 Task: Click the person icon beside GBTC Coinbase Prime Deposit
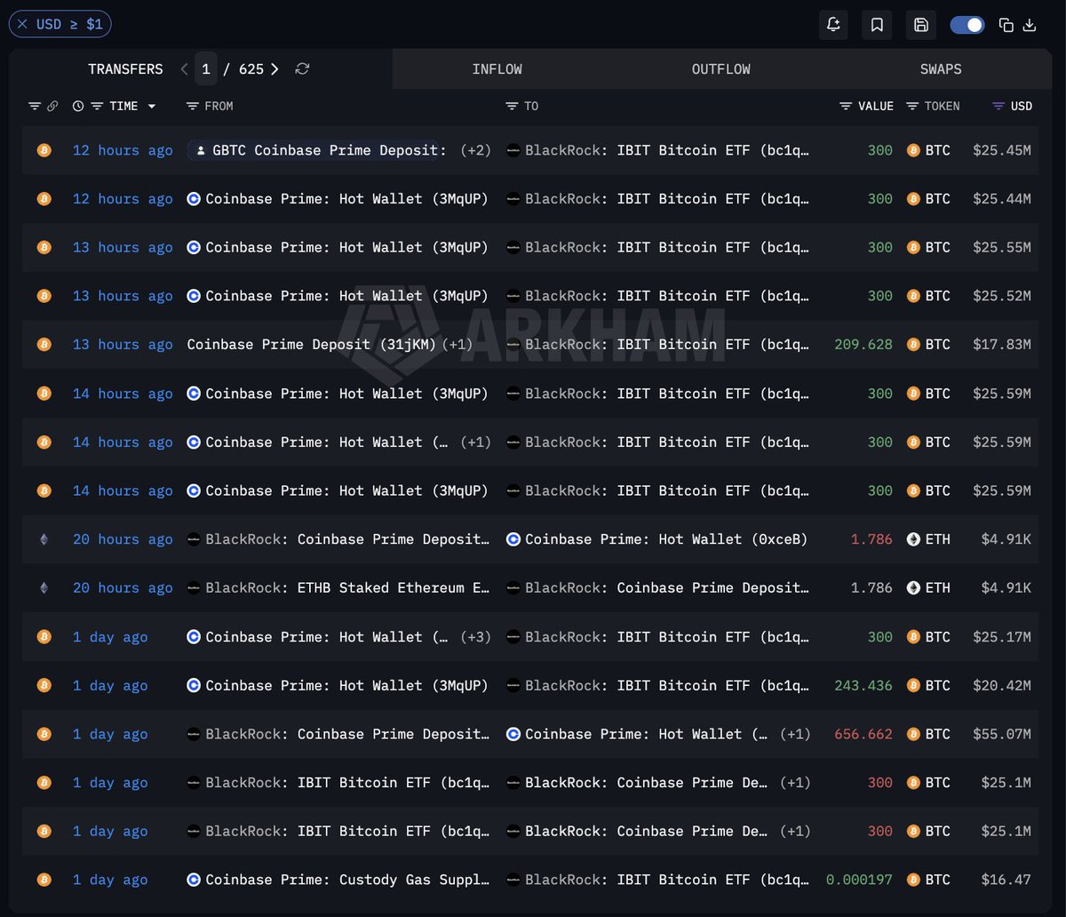point(201,151)
